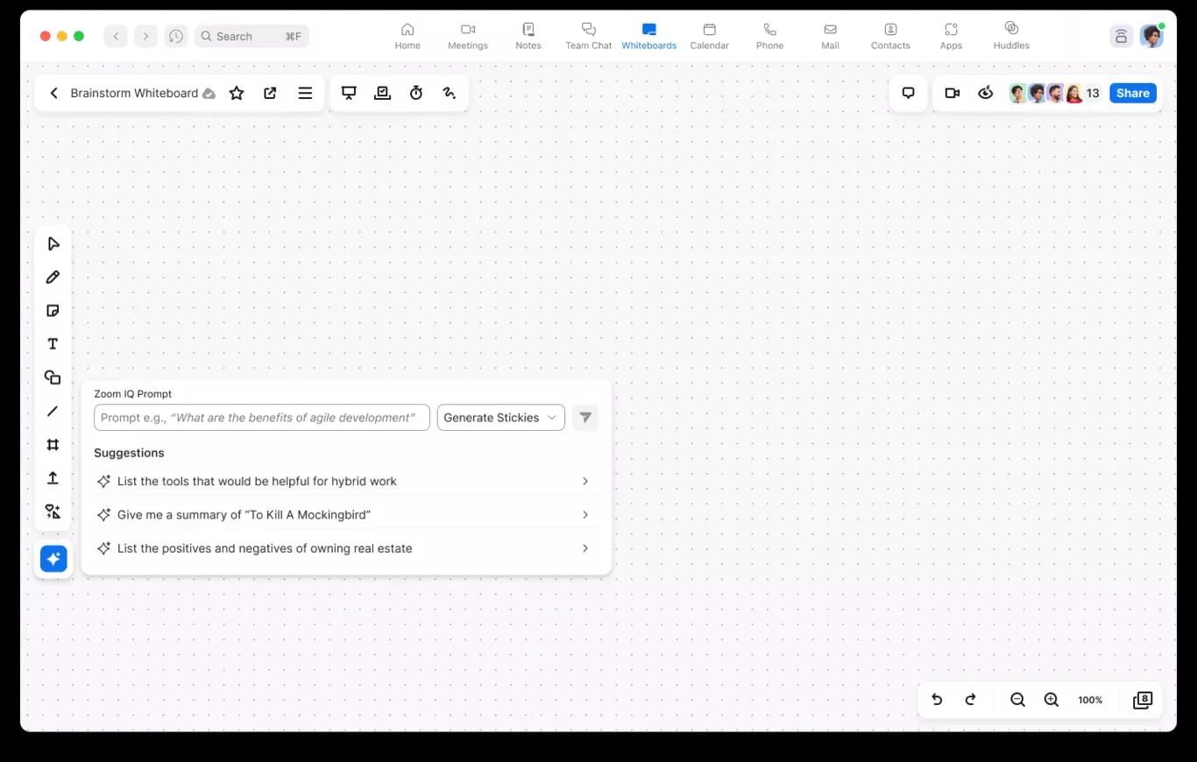1197x762 pixels.
Task: Turn on video camera
Action: pyautogui.click(x=953, y=93)
